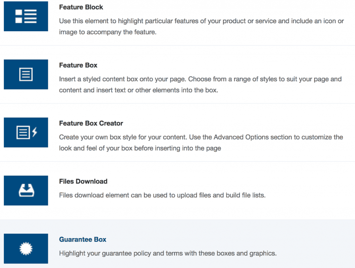Open the Files Download heading
355x268 pixels.
tap(83, 181)
